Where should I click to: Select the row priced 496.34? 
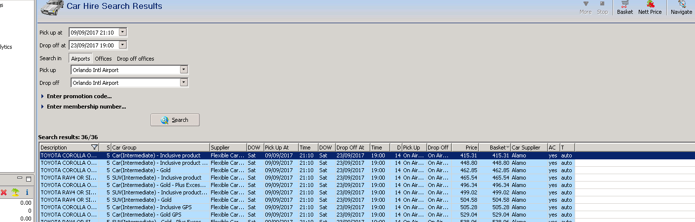pyautogui.click(x=367, y=185)
